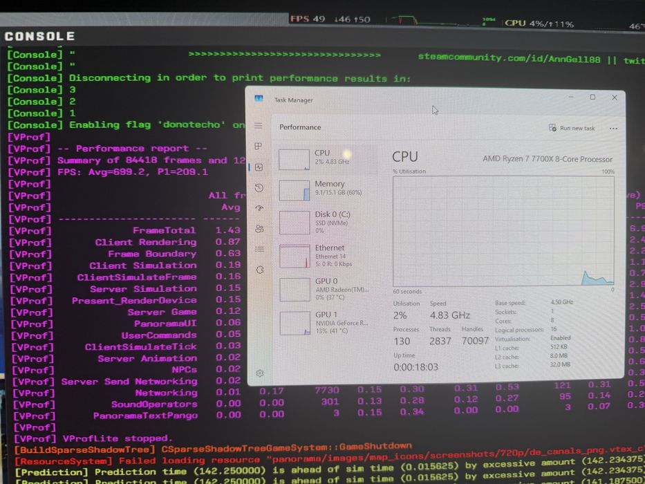
Task: Click the AMD Ryzen 7 7700X processor name
Action: pos(548,159)
